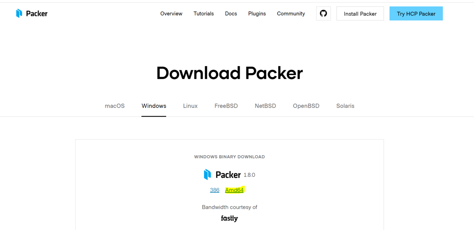The height and width of the screenshot is (230, 474).
Task: Switch to the Solaris tab
Action: [x=345, y=106]
